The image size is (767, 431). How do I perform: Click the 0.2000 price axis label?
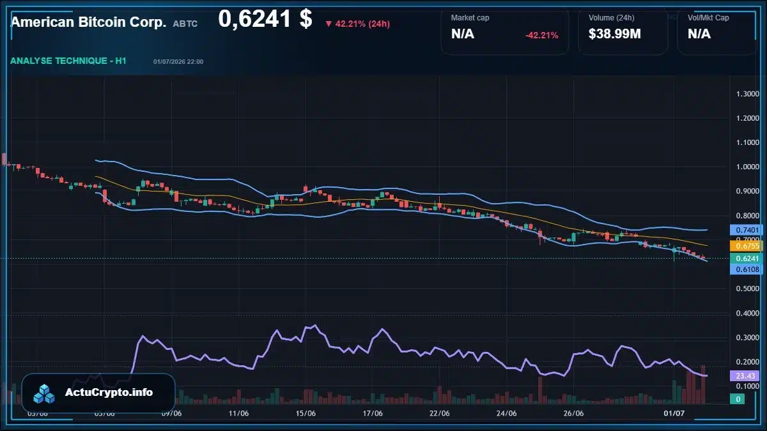coord(748,361)
